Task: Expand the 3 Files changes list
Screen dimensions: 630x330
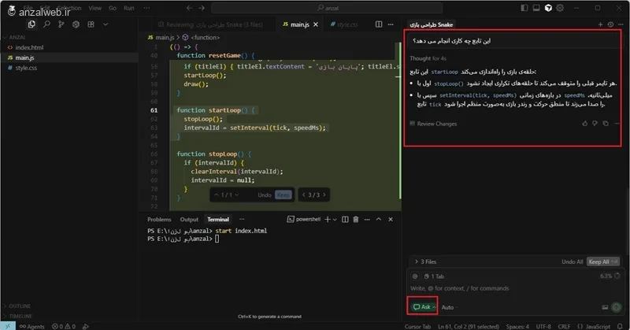Action: point(425,261)
